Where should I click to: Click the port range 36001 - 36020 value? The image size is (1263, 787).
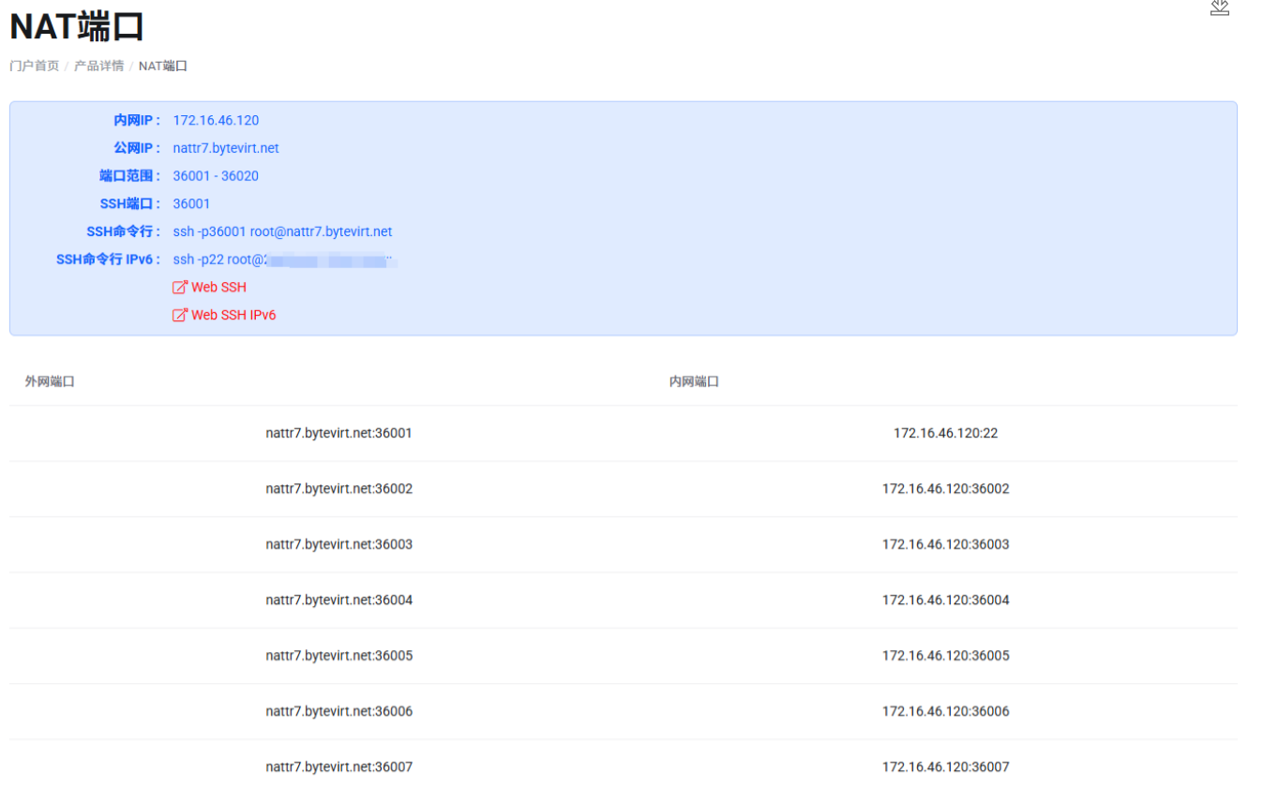tap(216, 176)
